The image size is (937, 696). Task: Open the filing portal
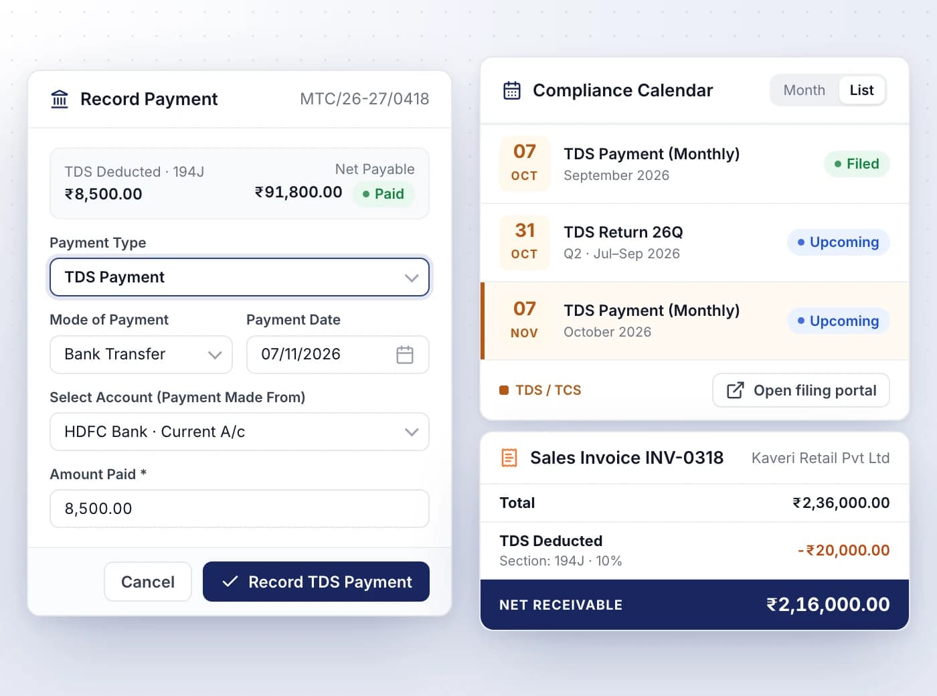point(801,390)
